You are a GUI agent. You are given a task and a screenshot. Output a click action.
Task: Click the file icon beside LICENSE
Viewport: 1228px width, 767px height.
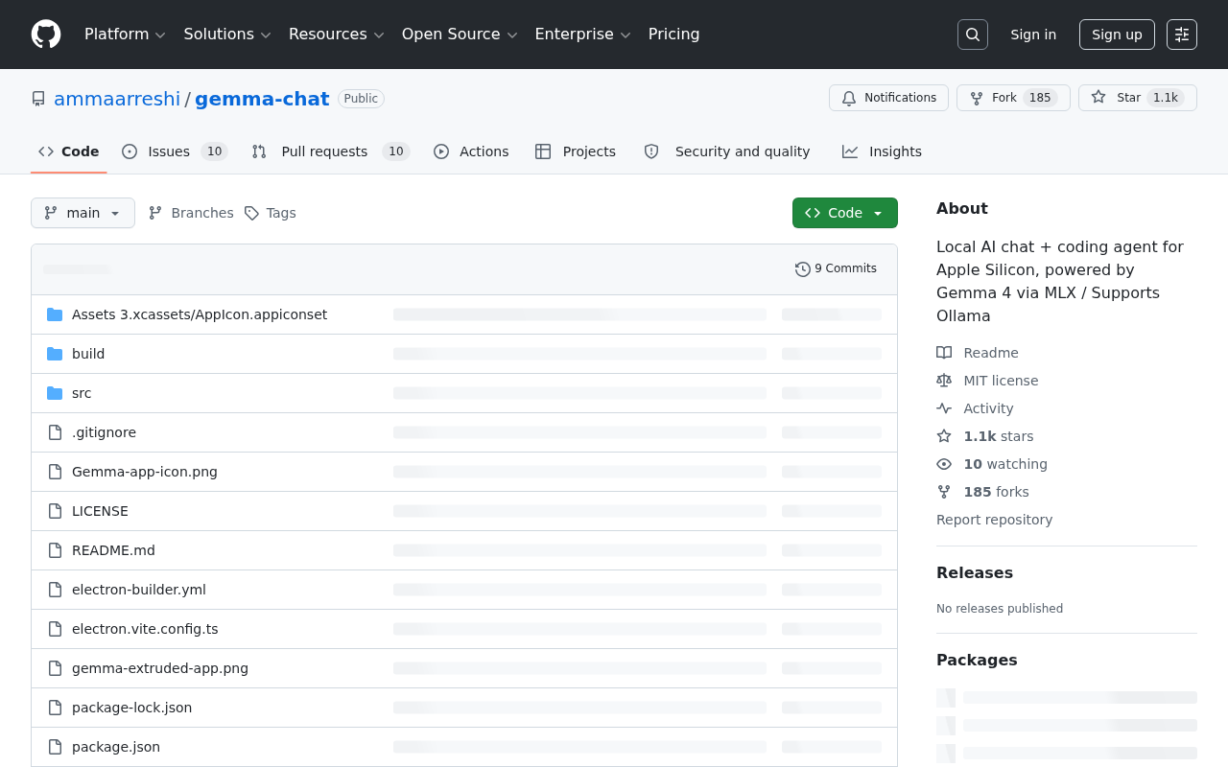(55, 511)
